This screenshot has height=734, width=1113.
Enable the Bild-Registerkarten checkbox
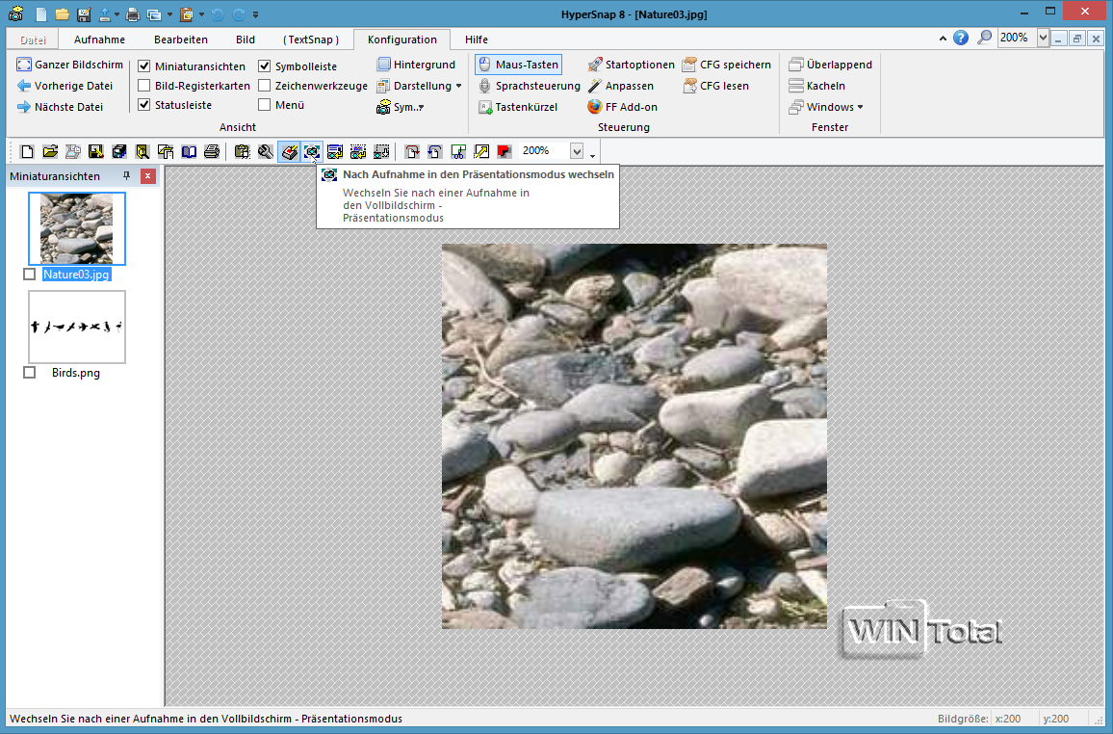click(x=144, y=86)
